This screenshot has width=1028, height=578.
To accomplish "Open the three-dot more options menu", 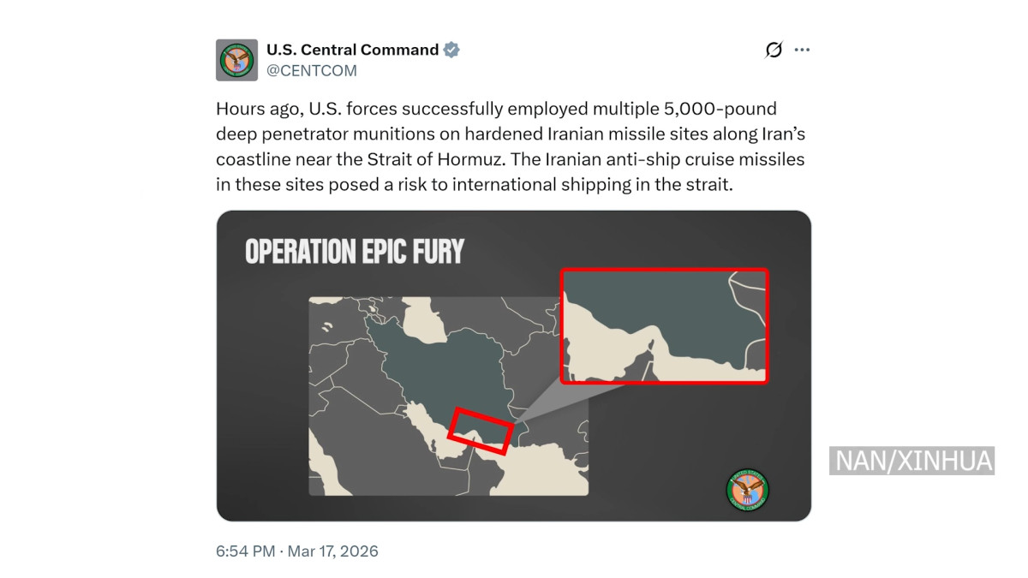I will click(802, 50).
